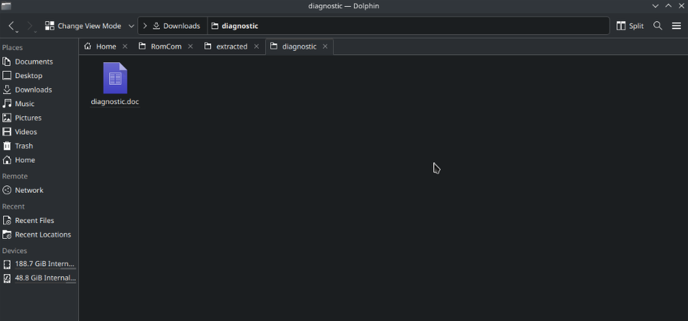
Task: Click the forward navigation arrow
Action: point(30,26)
